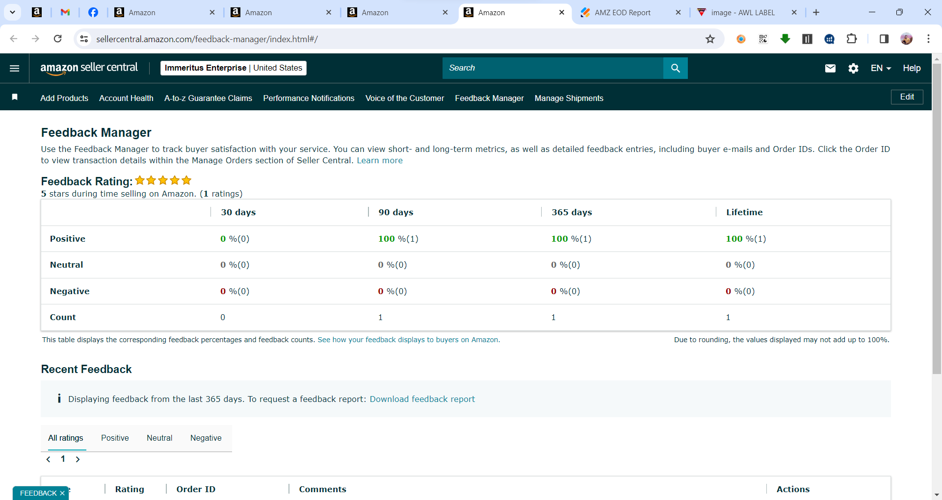Open the Chrome three-dot menu
This screenshot has width=942, height=500.
pos(928,39)
